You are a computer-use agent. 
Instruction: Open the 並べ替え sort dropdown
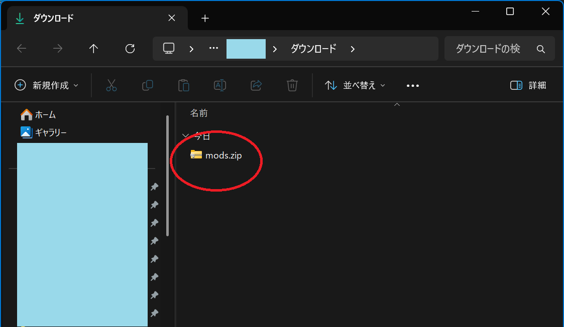355,85
